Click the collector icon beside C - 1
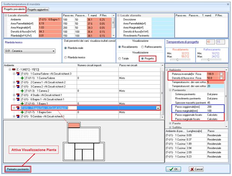The width and height of the screenshot is (232, 176). click(x=13, y=70)
